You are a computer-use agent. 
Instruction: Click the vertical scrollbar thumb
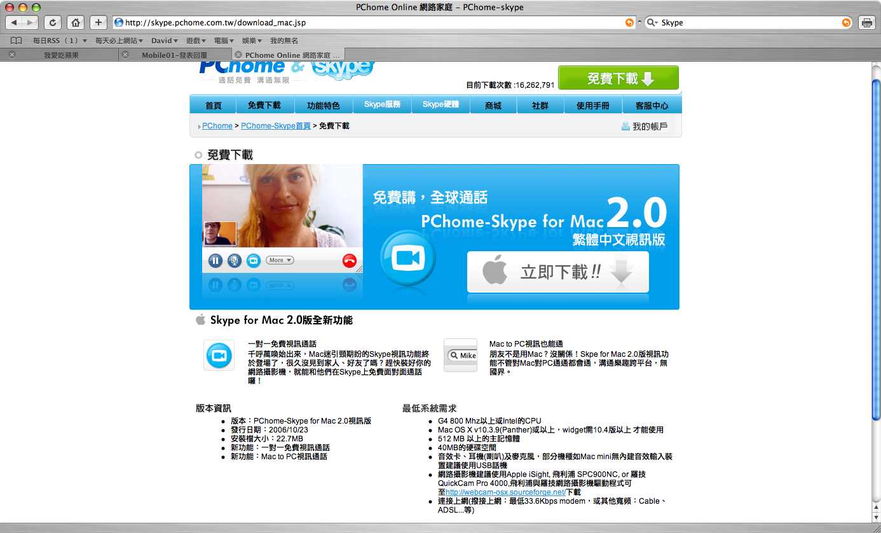pos(876,249)
